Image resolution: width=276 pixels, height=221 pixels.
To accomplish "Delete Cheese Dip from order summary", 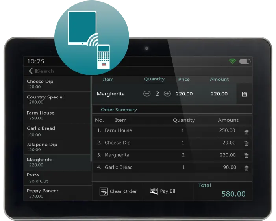I will pyautogui.click(x=246, y=144).
